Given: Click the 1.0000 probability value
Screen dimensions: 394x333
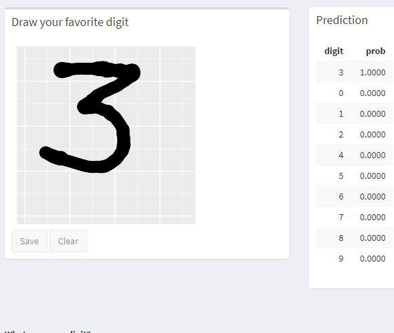Looking at the screenshot, I should (373, 73).
